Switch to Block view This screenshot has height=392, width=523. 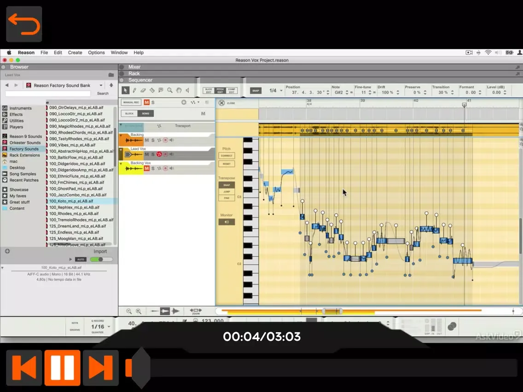click(x=129, y=114)
